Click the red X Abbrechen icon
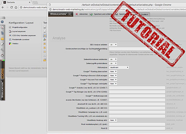The height and width of the screenshot is (134, 186). (77, 14)
